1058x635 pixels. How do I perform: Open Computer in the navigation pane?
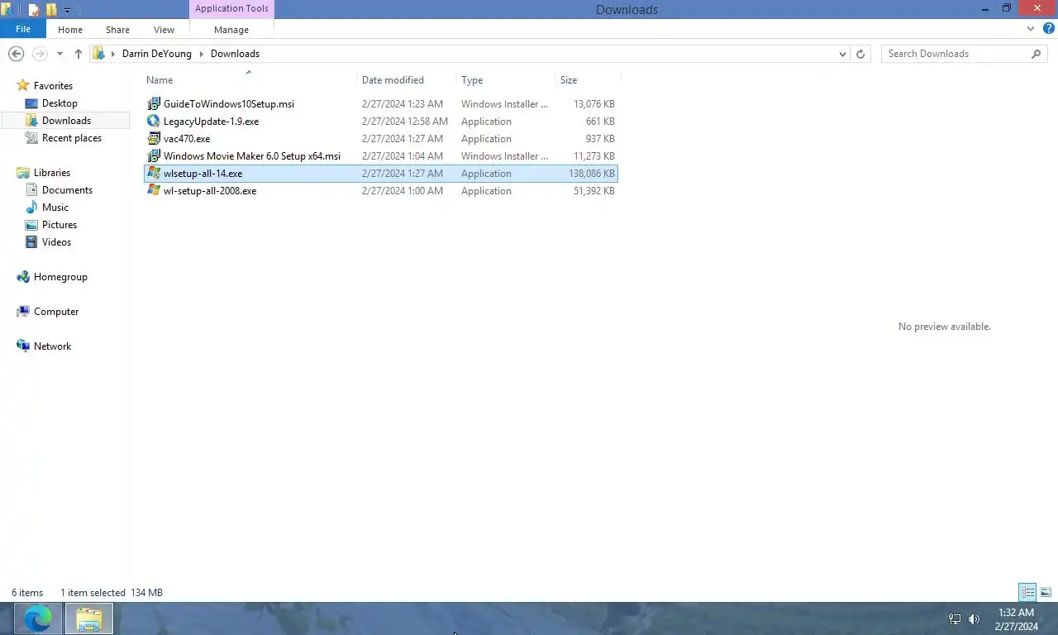(x=56, y=312)
